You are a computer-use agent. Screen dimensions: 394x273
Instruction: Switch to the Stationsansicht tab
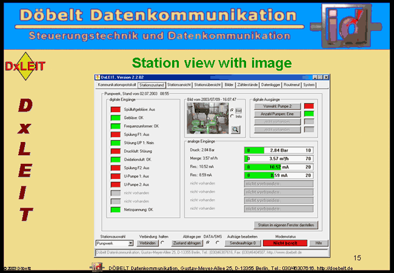point(179,85)
